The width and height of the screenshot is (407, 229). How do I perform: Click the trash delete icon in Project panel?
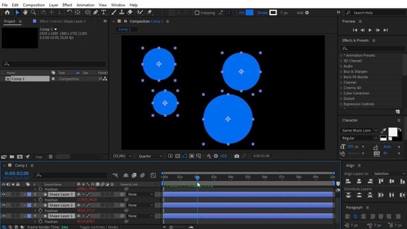(x=51, y=157)
